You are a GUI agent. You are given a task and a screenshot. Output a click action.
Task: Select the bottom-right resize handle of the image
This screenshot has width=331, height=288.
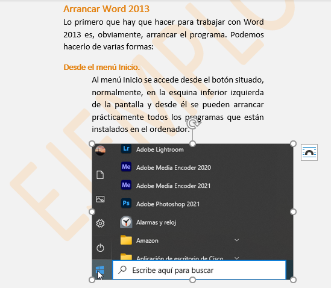293,280
